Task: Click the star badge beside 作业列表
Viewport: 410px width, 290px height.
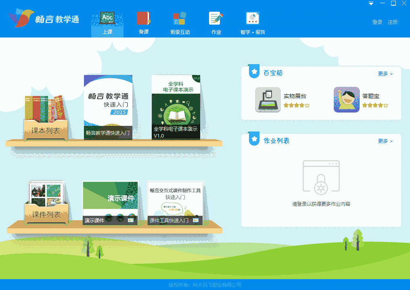Action: (254, 139)
